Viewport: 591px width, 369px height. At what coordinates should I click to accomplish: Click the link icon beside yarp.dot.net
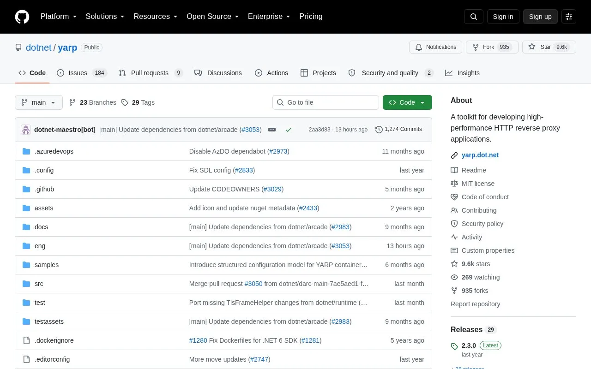coord(454,155)
